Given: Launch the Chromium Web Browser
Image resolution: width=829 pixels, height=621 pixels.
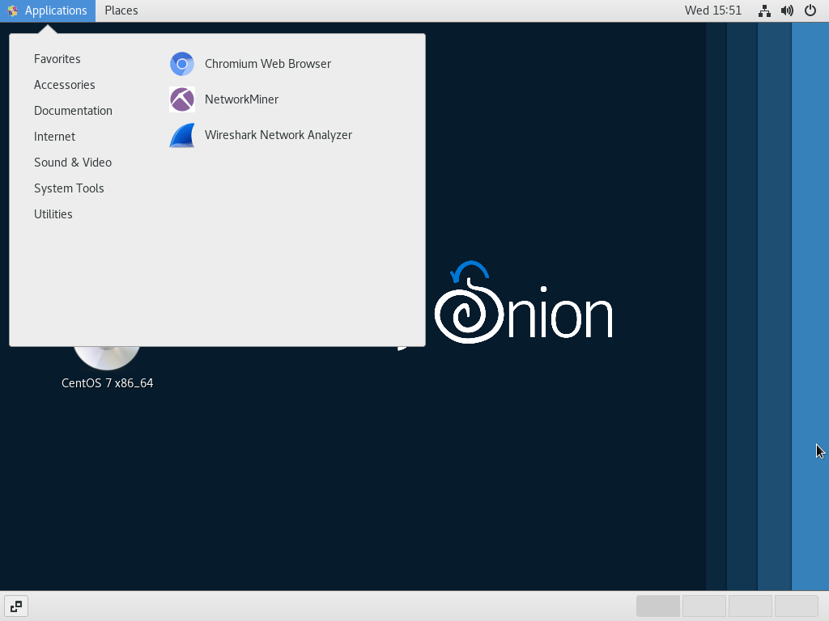Looking at the screenshot, I should coord(268,64).
